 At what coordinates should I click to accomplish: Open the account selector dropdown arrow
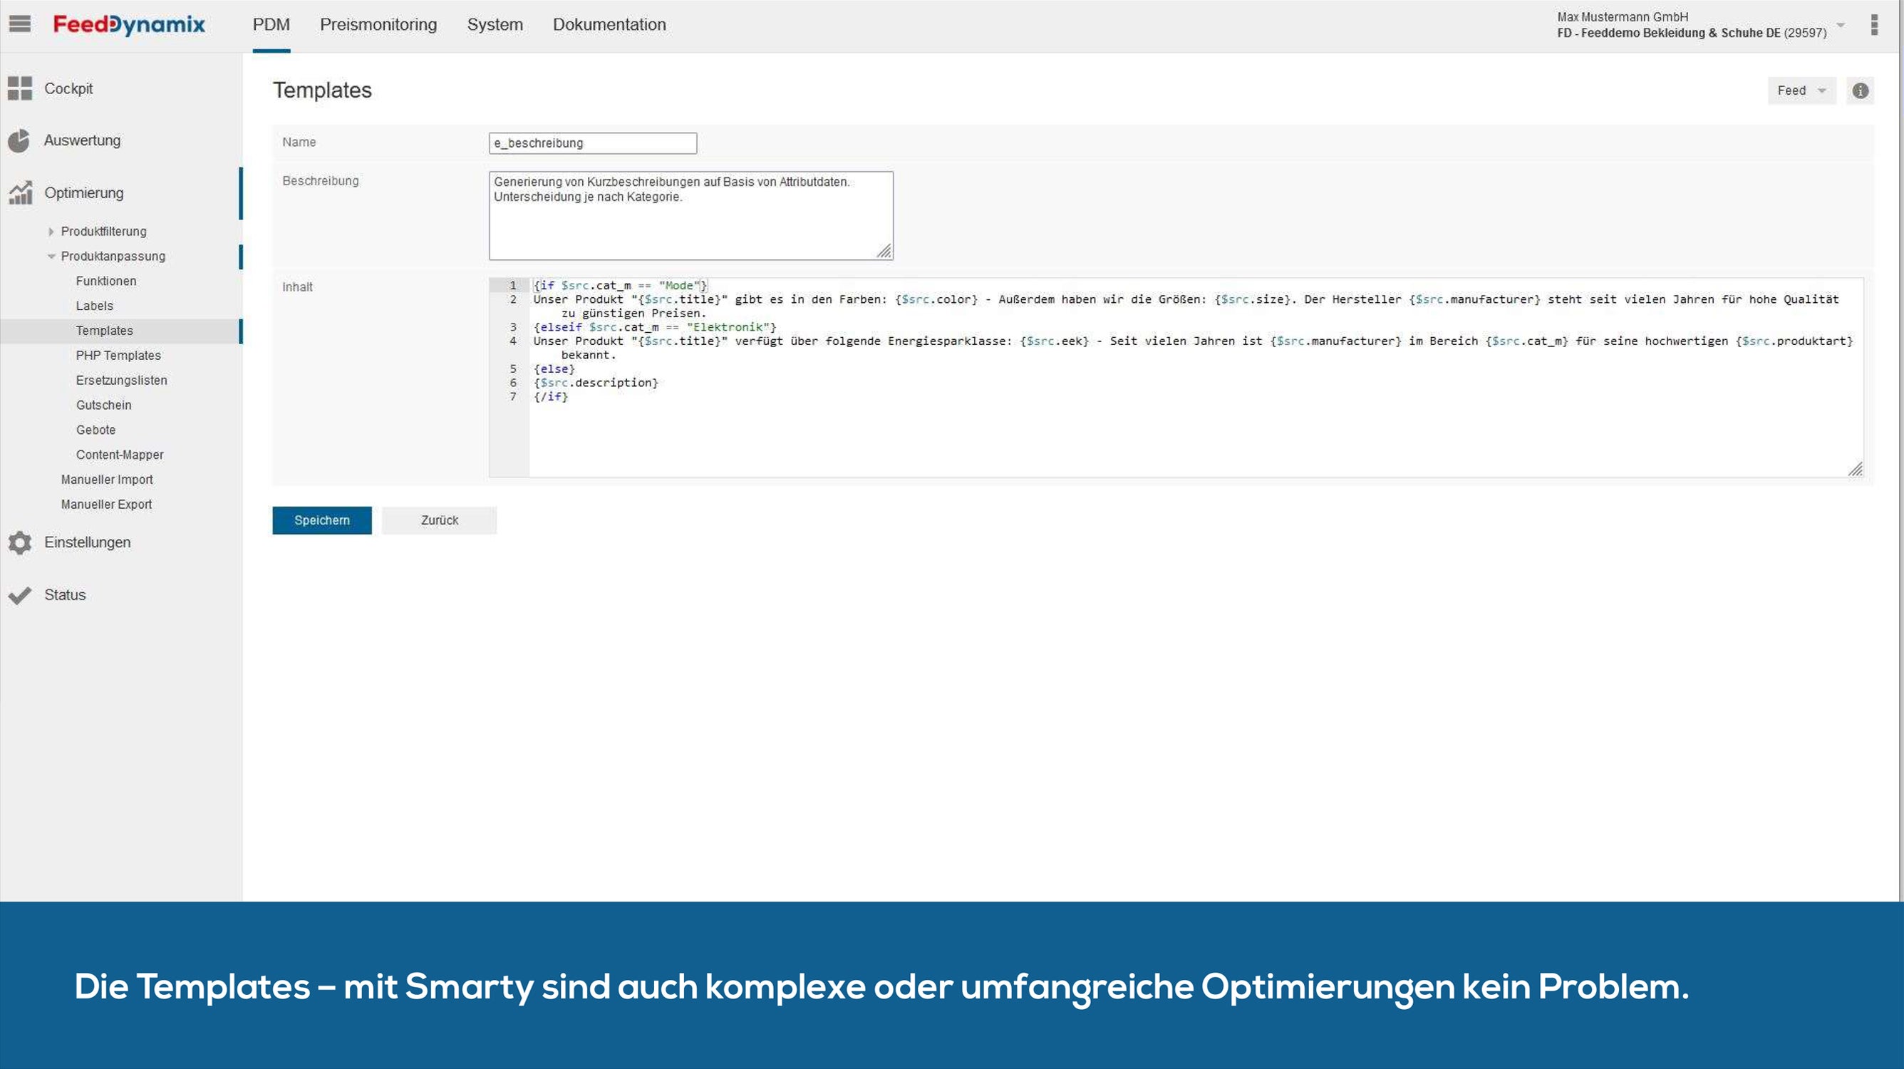[1841, 26]
